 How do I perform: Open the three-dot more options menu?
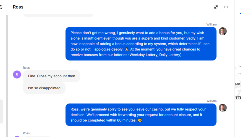click(226, 7)
